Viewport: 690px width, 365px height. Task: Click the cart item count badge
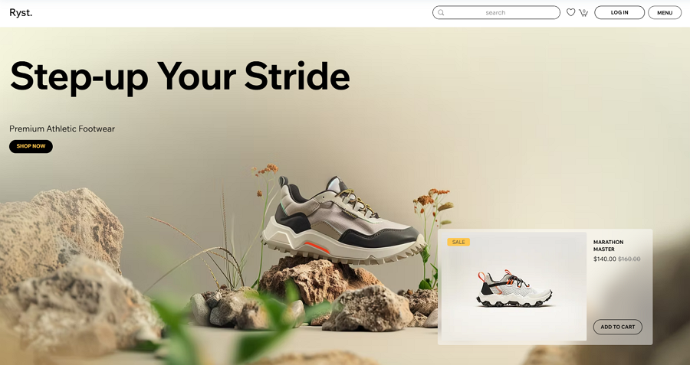(584, 11)
